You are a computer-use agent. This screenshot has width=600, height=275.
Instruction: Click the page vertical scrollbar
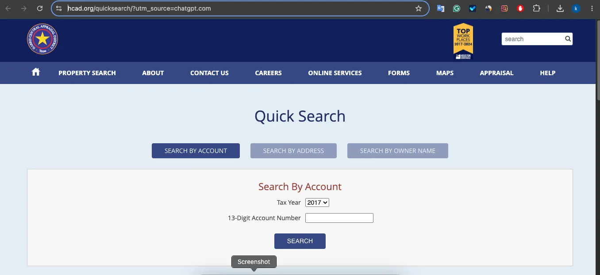(598, 60)
